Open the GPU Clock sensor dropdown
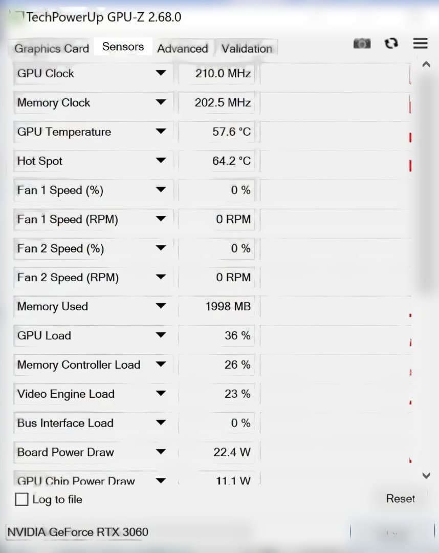 coord(161,73)
